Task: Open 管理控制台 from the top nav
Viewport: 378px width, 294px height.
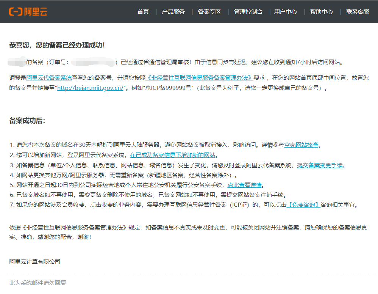Action: (x=248, y=12)
